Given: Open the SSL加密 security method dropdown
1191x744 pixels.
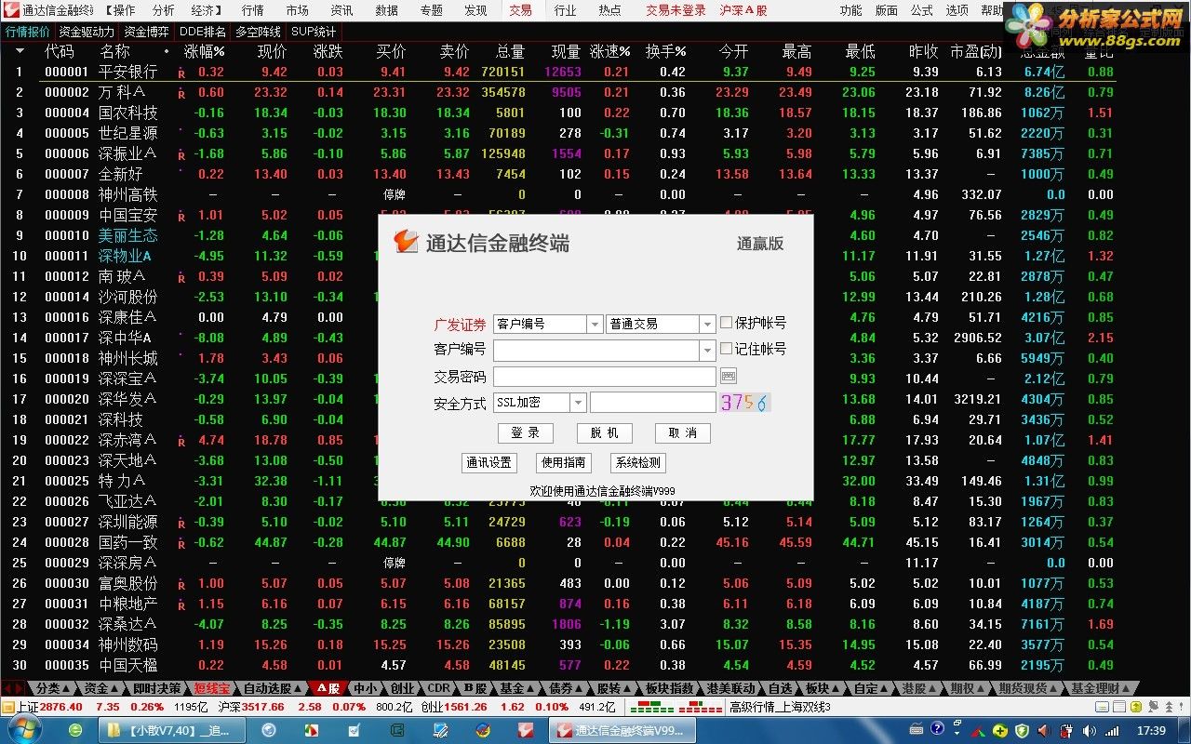Looking at the screenshot, I should click(578, 403).
